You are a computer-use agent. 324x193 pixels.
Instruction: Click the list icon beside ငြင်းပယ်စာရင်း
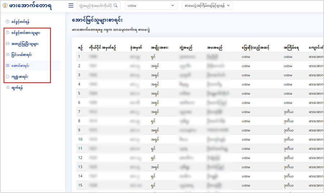[8, 55]
